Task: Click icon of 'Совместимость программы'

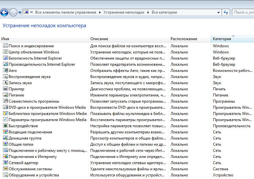Action: coord(6,101)
